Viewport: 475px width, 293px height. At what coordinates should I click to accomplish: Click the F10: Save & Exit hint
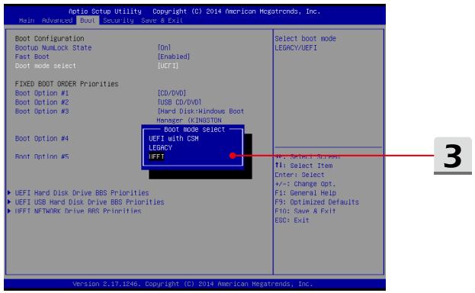click(305, 211)
